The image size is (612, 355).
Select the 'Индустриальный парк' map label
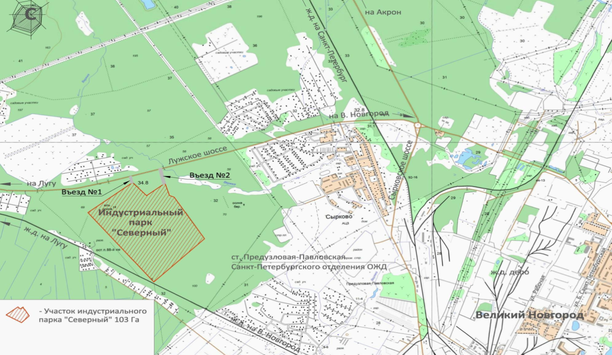141,222
